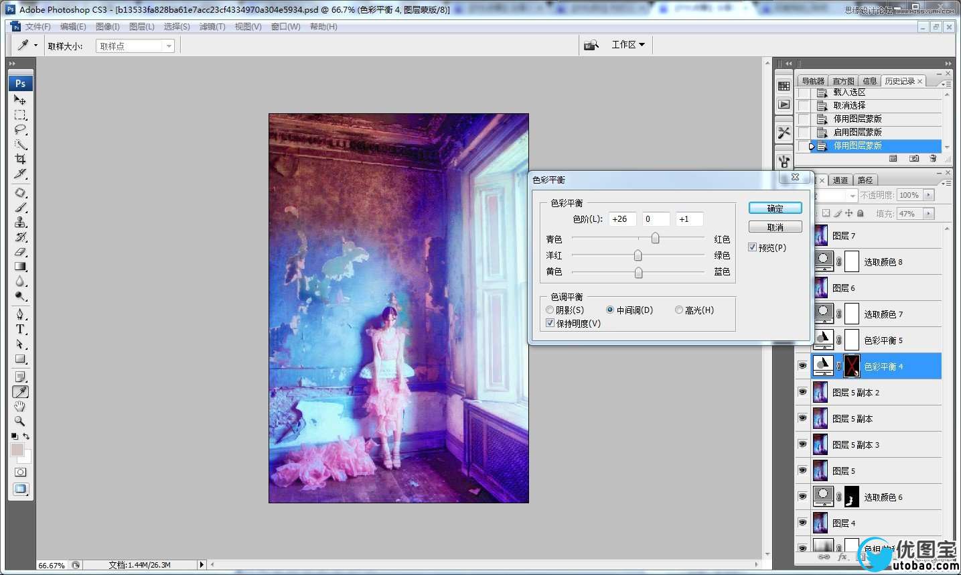Select the Hand tool
This screenshot has height=575, width=961.
click(x=20, y=407)
